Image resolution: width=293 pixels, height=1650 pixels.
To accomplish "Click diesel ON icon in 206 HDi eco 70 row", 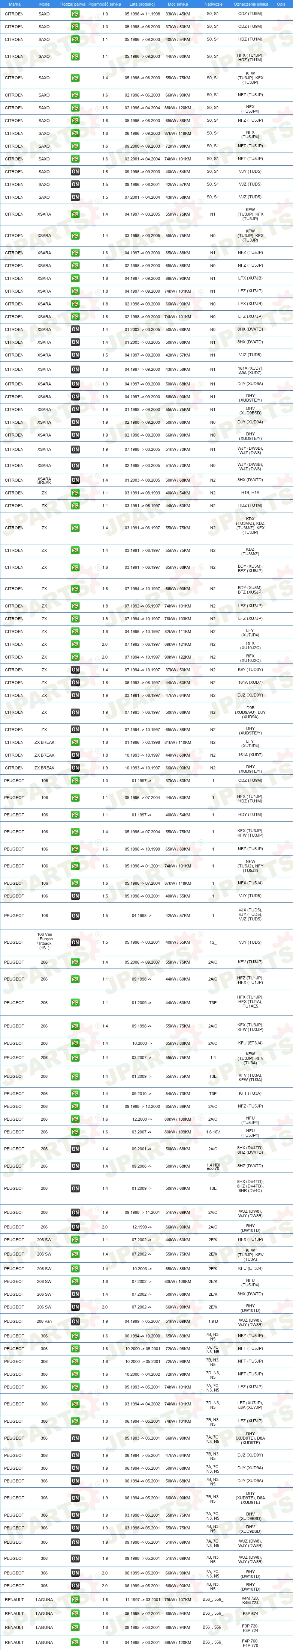I will tap(75, 1166).
